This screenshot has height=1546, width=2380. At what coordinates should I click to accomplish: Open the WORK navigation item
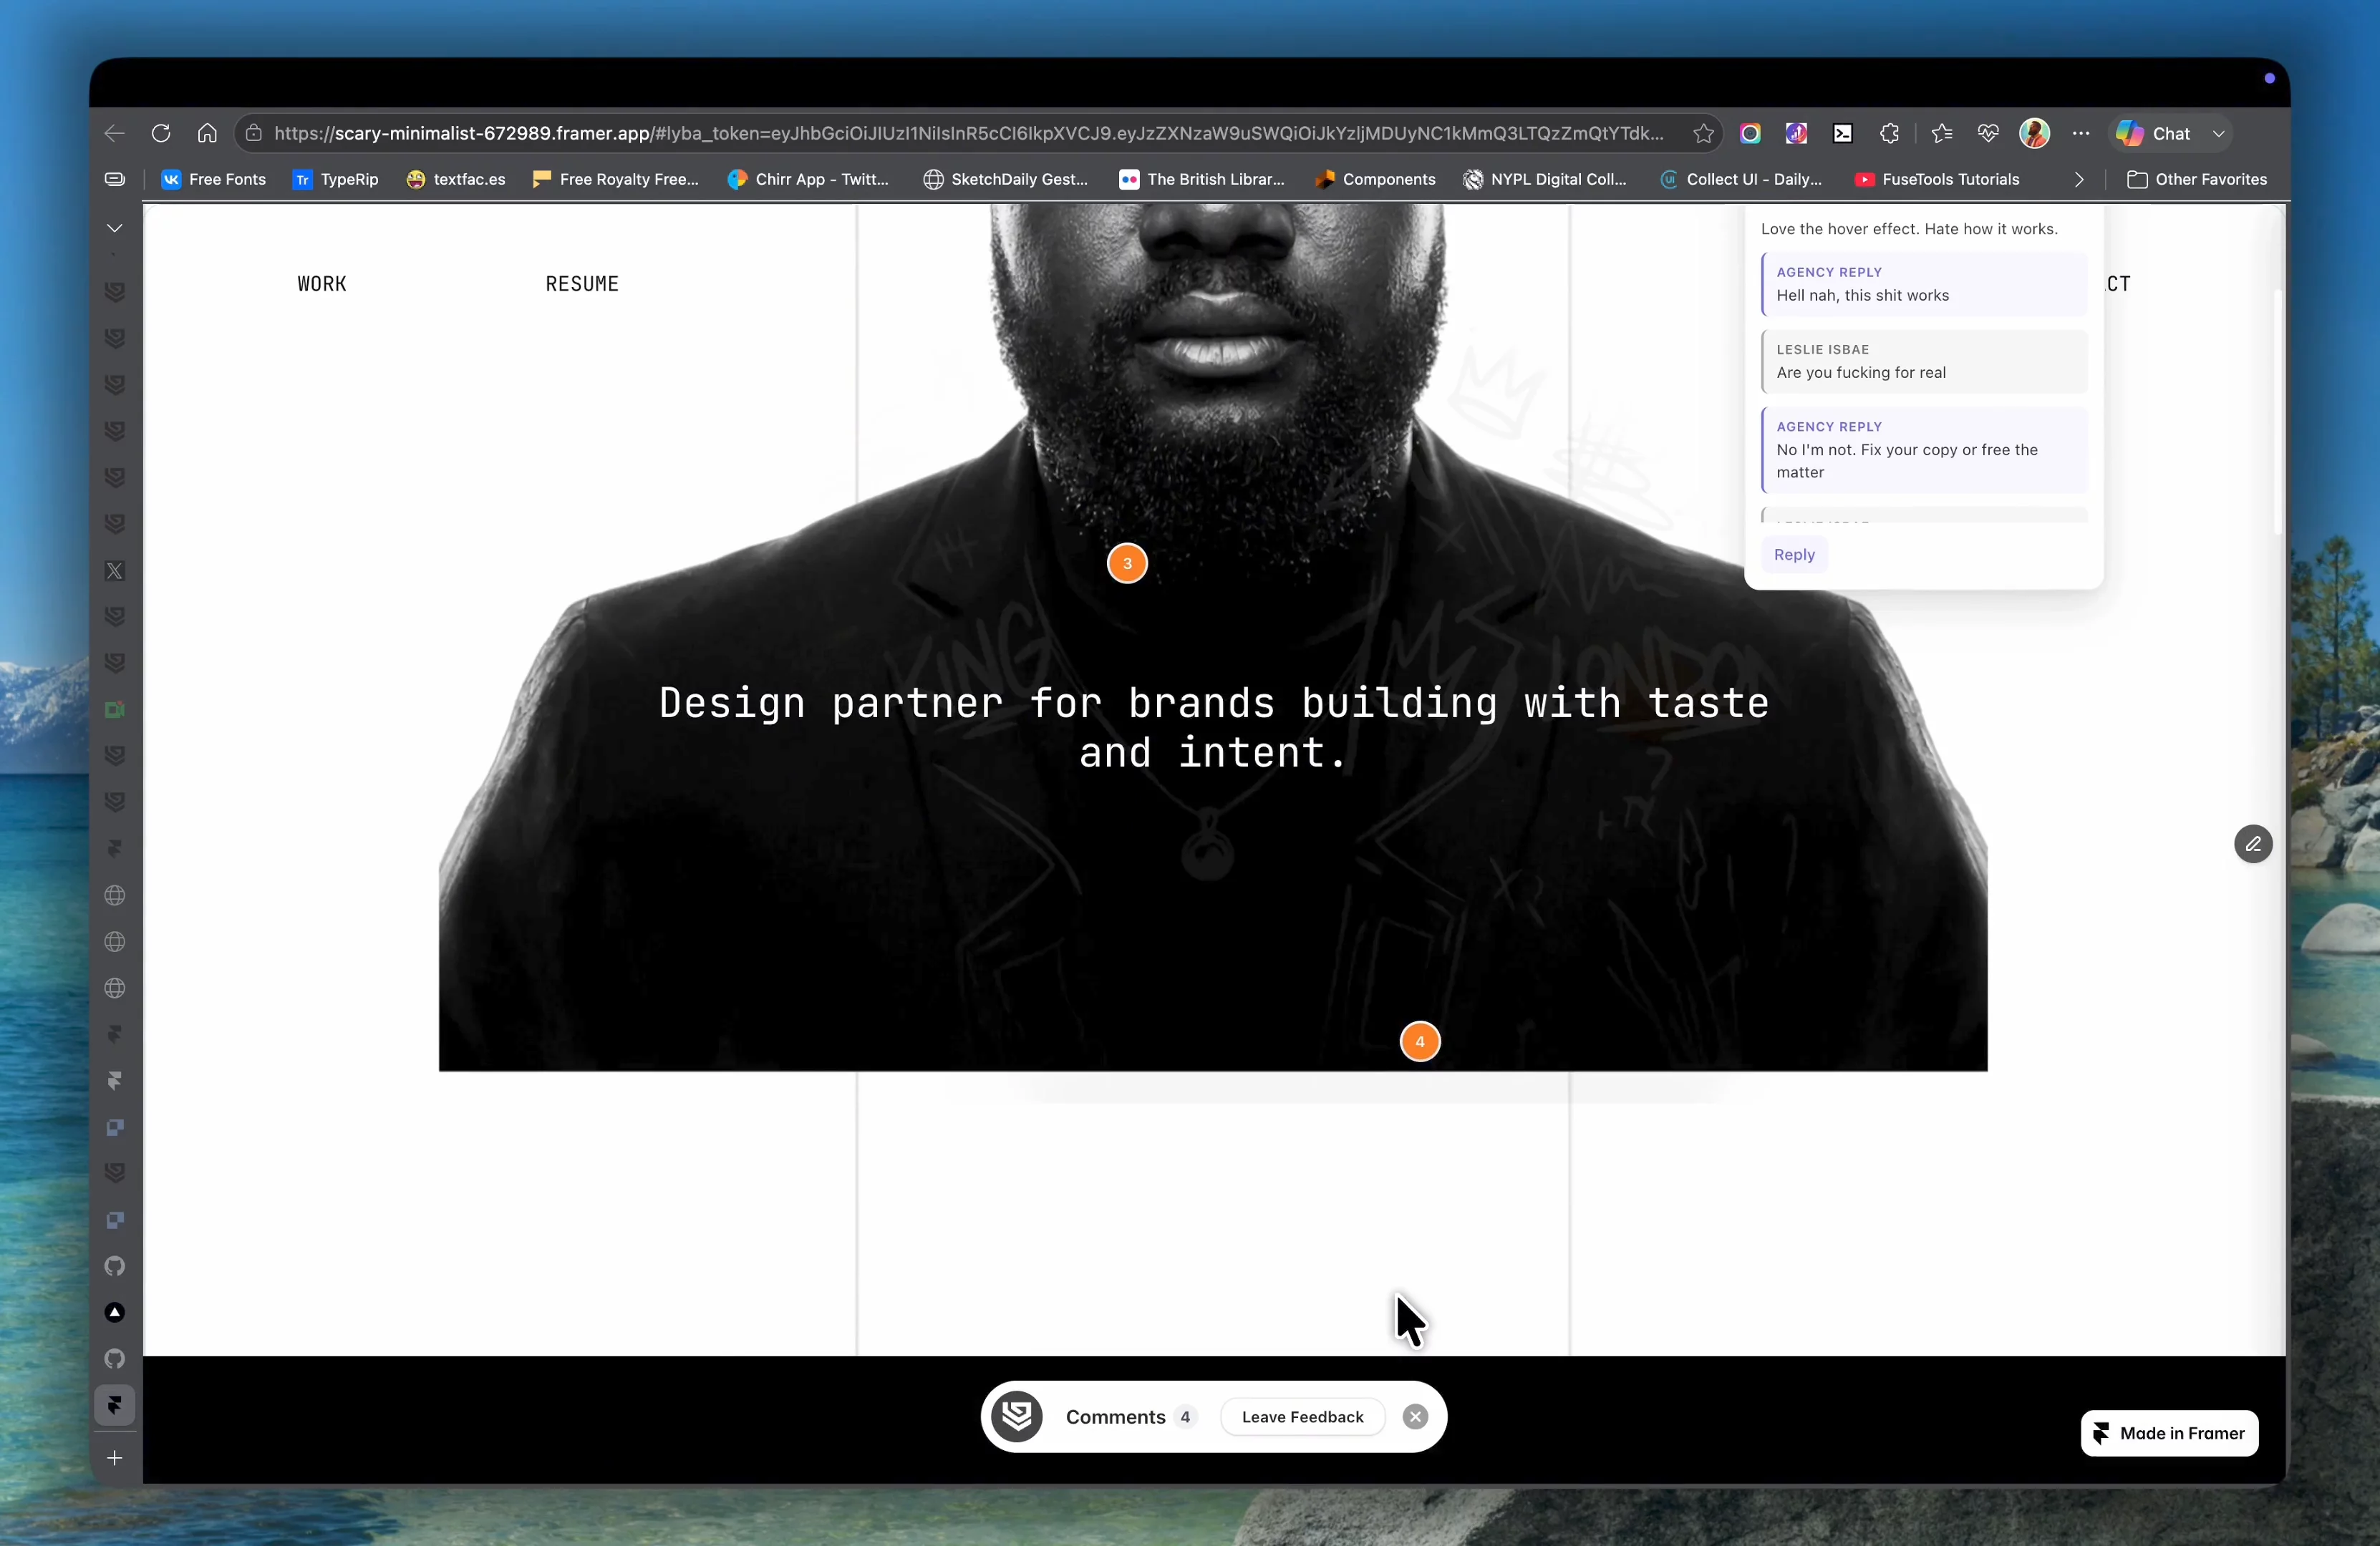click(x=322, y=284)
